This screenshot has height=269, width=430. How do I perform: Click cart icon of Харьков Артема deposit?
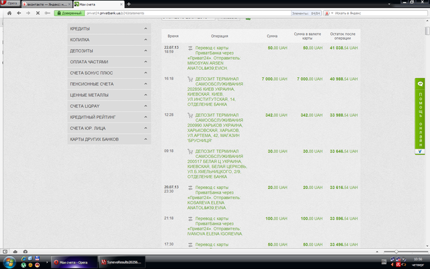click(x=190, y=115)
